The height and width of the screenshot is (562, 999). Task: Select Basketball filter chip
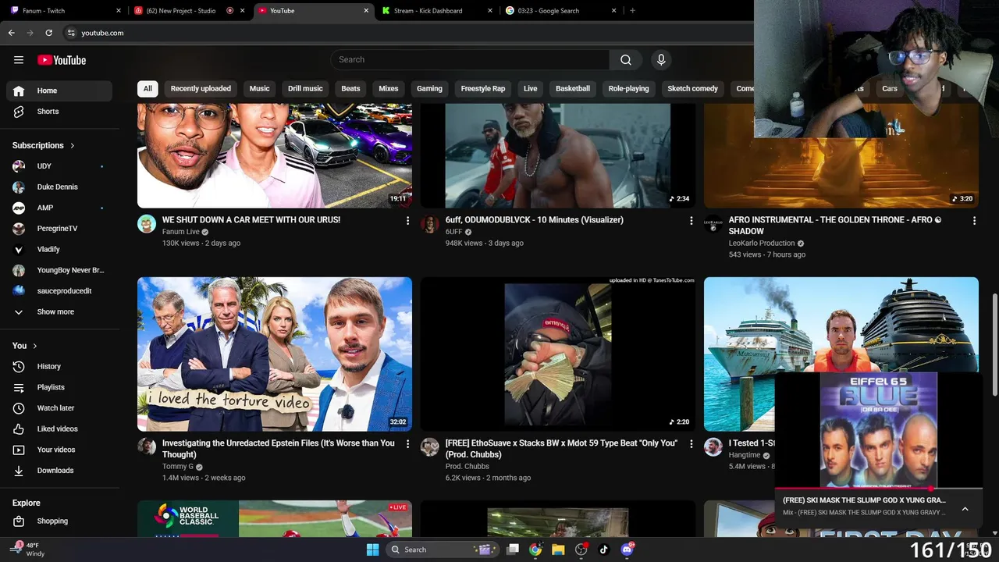coord(573,89)
